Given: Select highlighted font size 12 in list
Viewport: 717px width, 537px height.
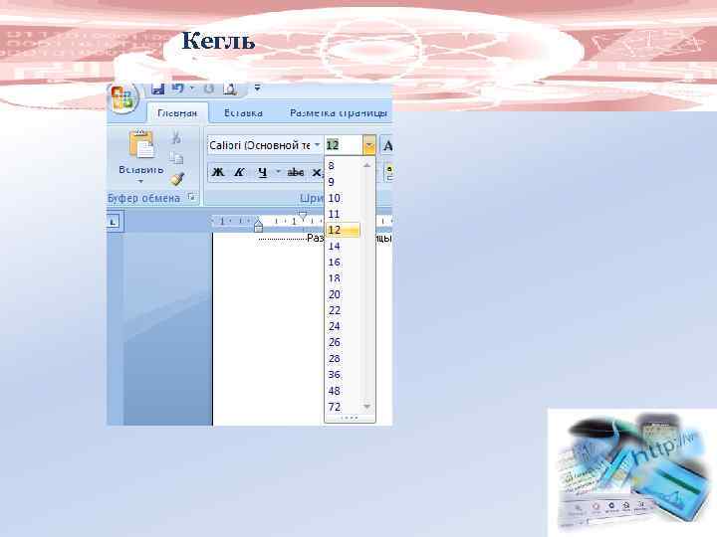Looking at the screenshot, I should point(343,230).
